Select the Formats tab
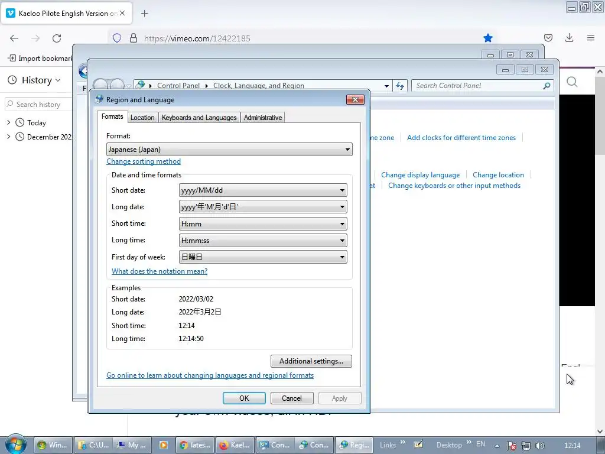 [x=112, y=116]
